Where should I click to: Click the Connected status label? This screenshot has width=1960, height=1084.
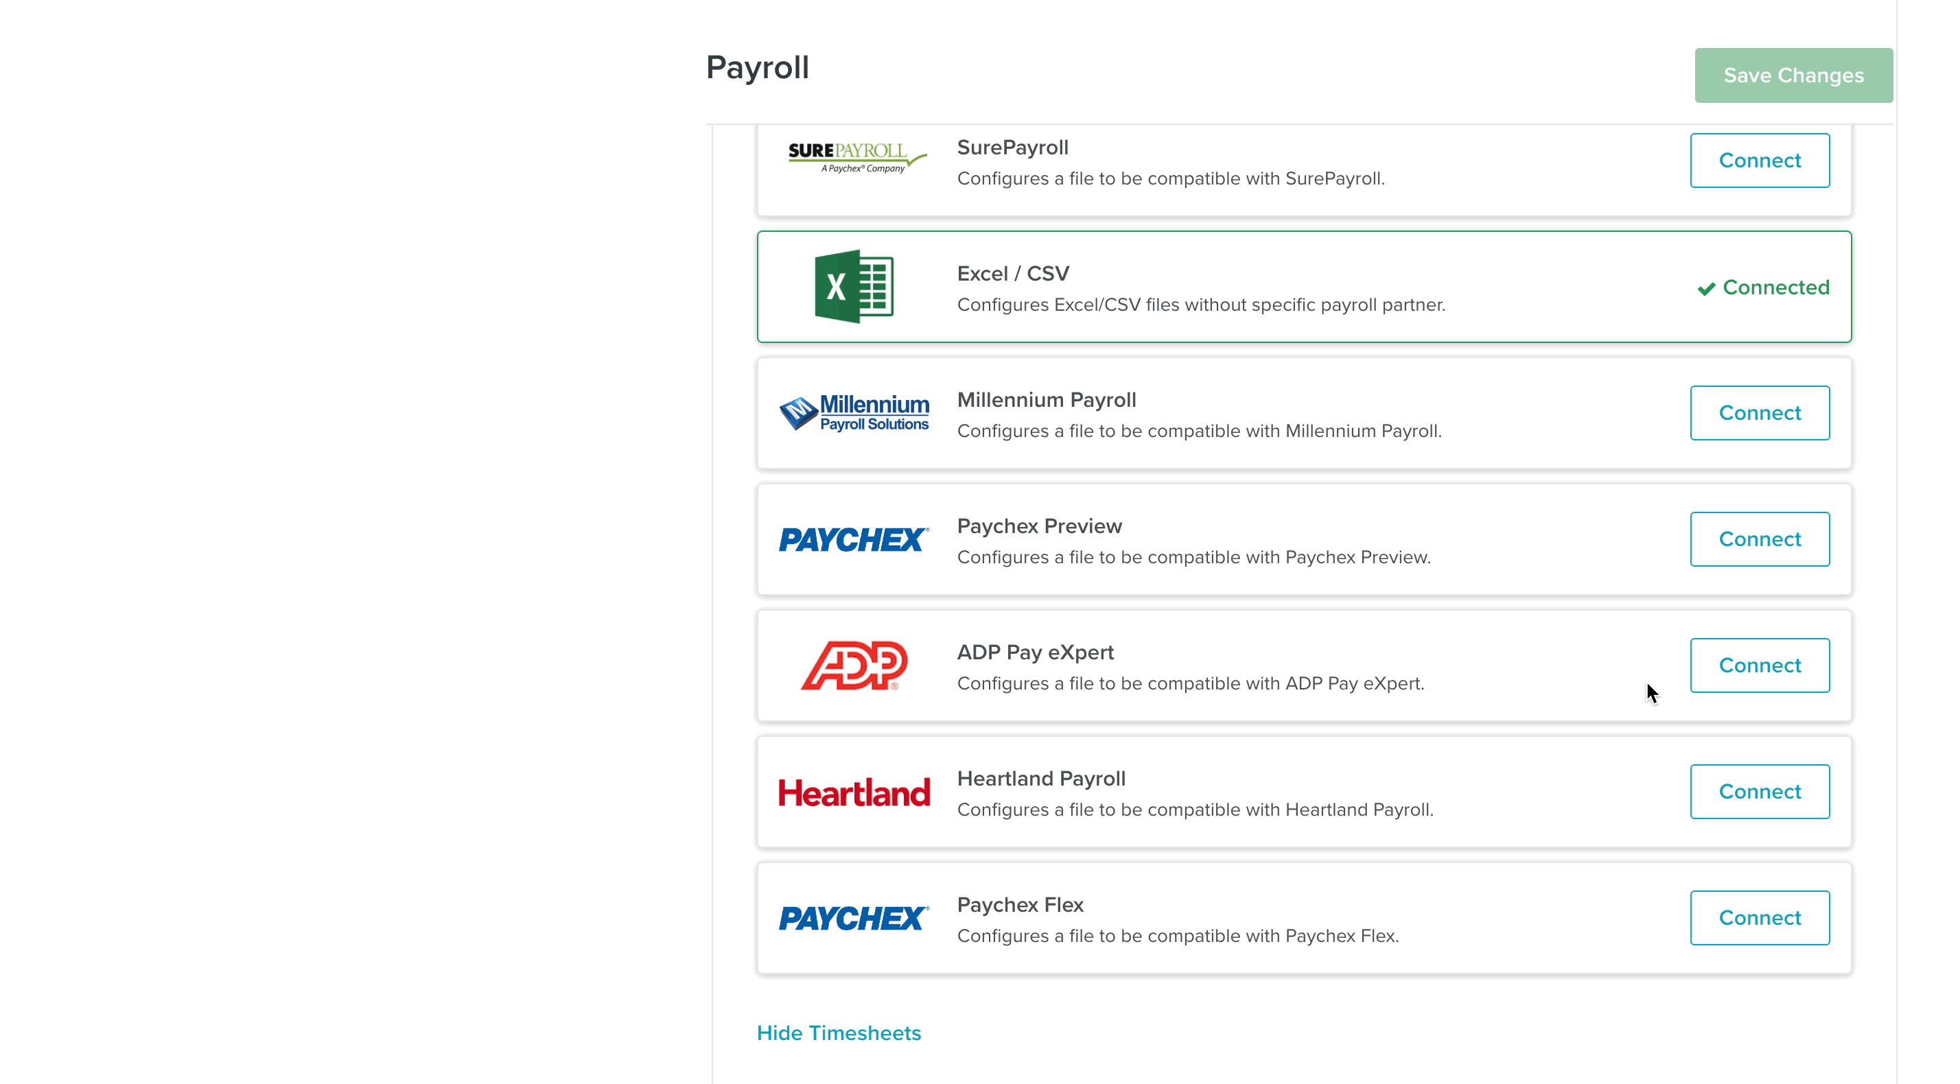(1775, 287)
